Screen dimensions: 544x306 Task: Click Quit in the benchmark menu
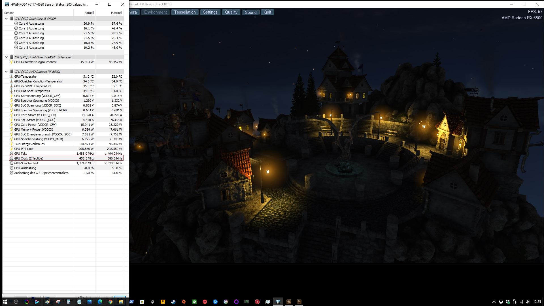[x=267, y=12]
